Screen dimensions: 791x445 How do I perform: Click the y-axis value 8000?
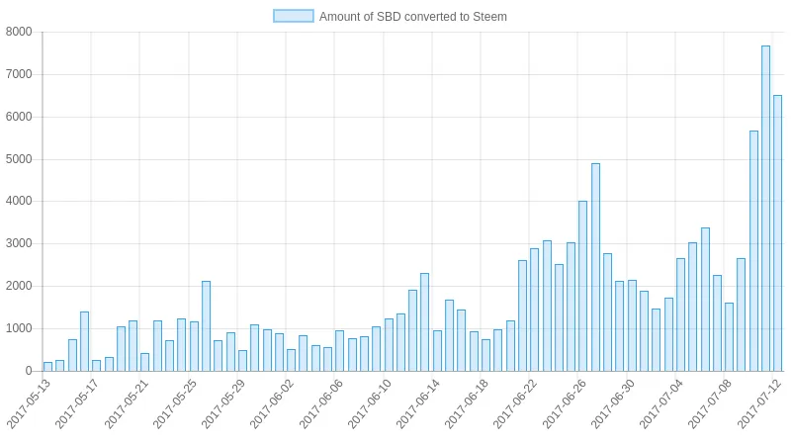[x=19, y=32]
